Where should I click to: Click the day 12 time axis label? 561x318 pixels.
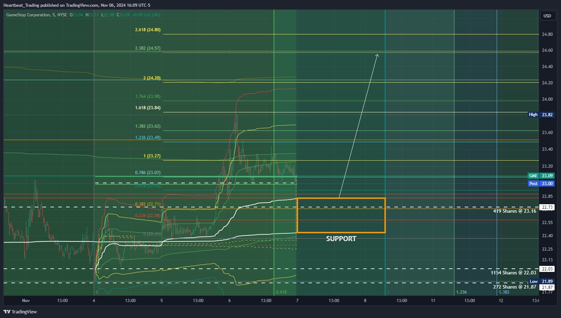(501, 301)
